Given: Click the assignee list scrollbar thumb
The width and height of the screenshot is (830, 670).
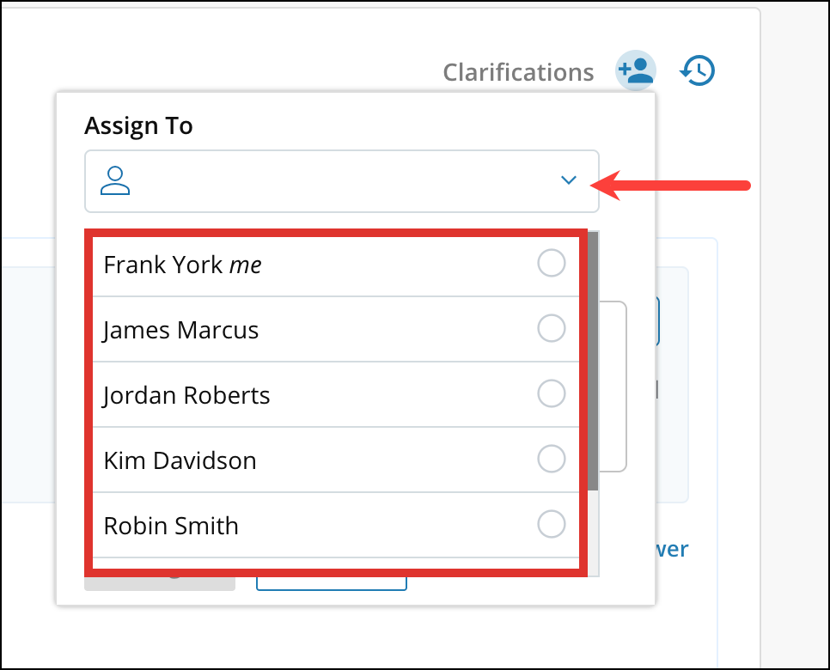Looking at the screenshot, I should coord(593,361).
